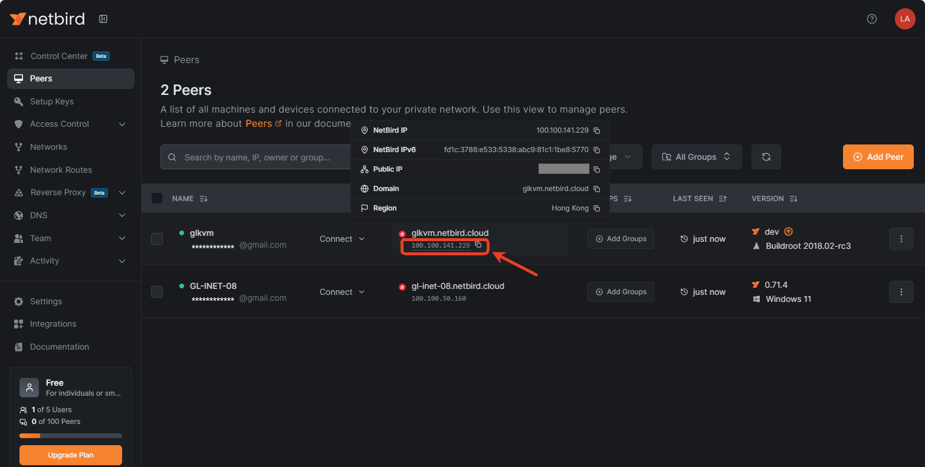Click the 0.71.4 version text
Viewport: 925px width, 467px height.
click(x=776, y=285)
